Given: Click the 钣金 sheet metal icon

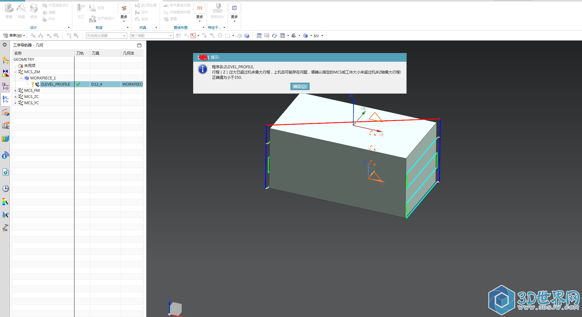Looking at the screenshot, I should [x=34, y=11].
